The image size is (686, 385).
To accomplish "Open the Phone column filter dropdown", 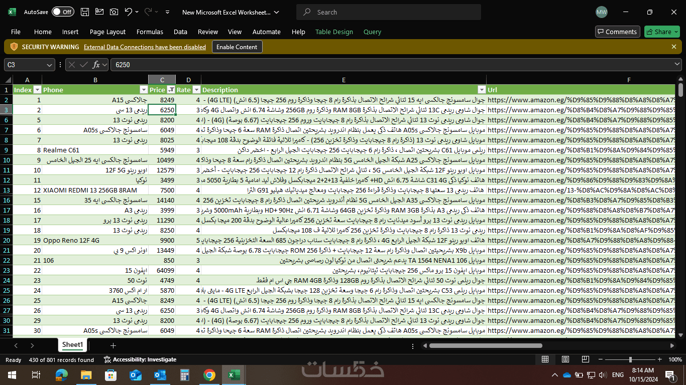I will click(143, 90).
